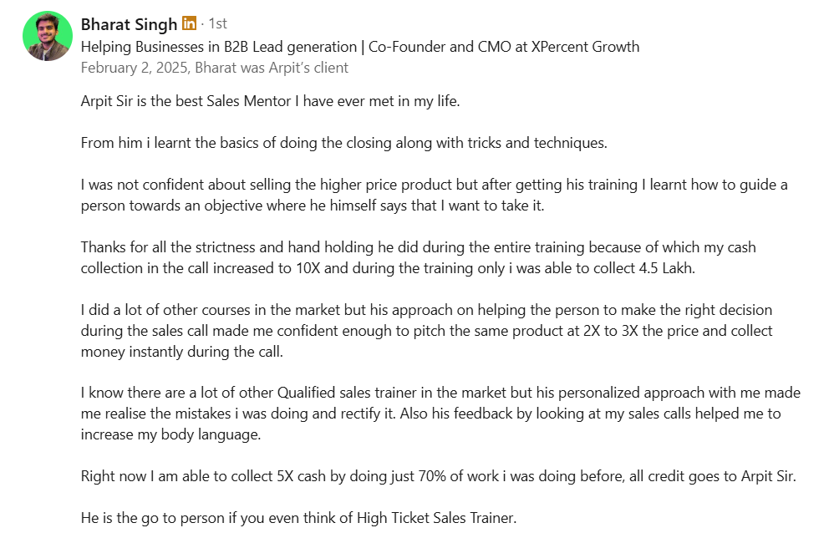The image size is (834, 533).
Task: Open Bharat Singh's profile photo
Action: coord(48,36)
